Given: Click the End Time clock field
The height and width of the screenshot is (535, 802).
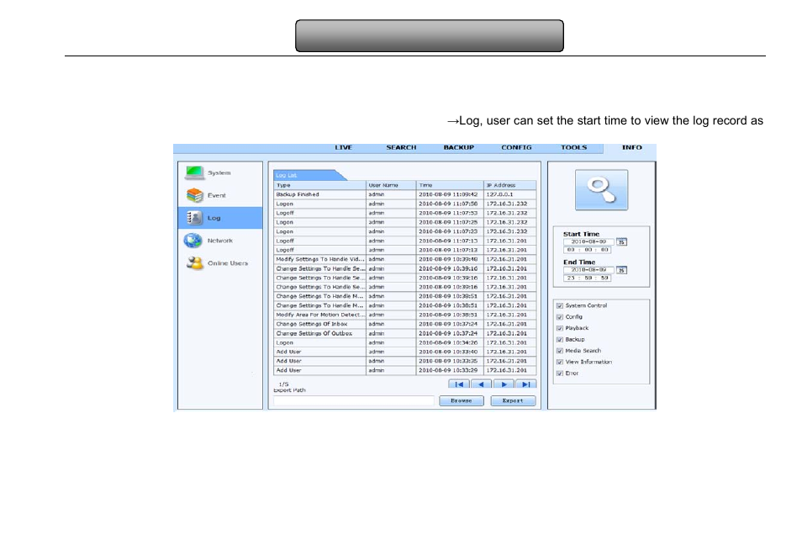Looking at the screenshot, I should 587,278.
